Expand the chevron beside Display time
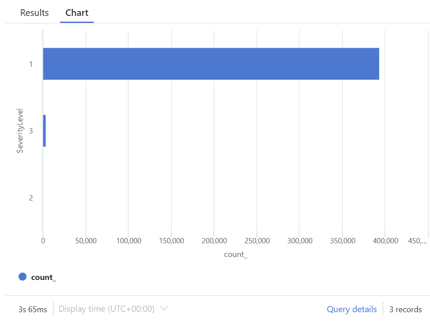 (164, 309)
